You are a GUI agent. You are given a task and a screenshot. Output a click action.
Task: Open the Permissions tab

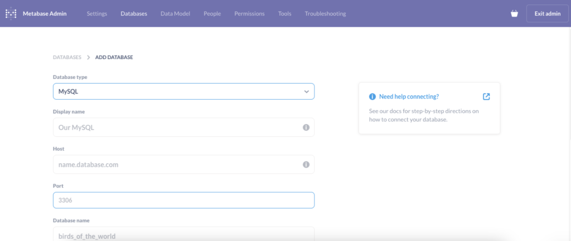(x=249, y=14)
